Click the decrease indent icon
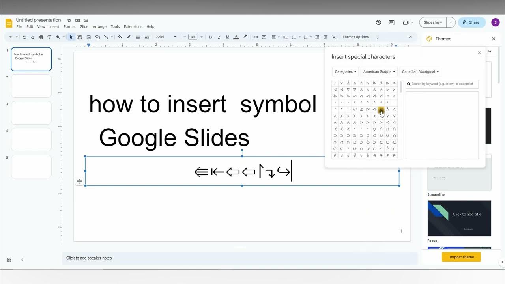The image size is (505, 284). (x=317, y=37)
